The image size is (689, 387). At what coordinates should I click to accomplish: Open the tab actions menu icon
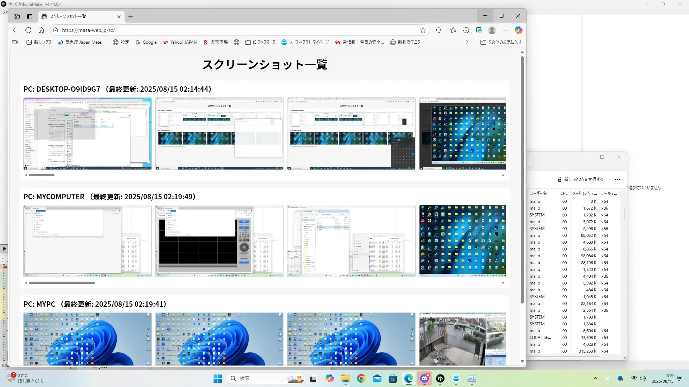click(x=30, y=16)
